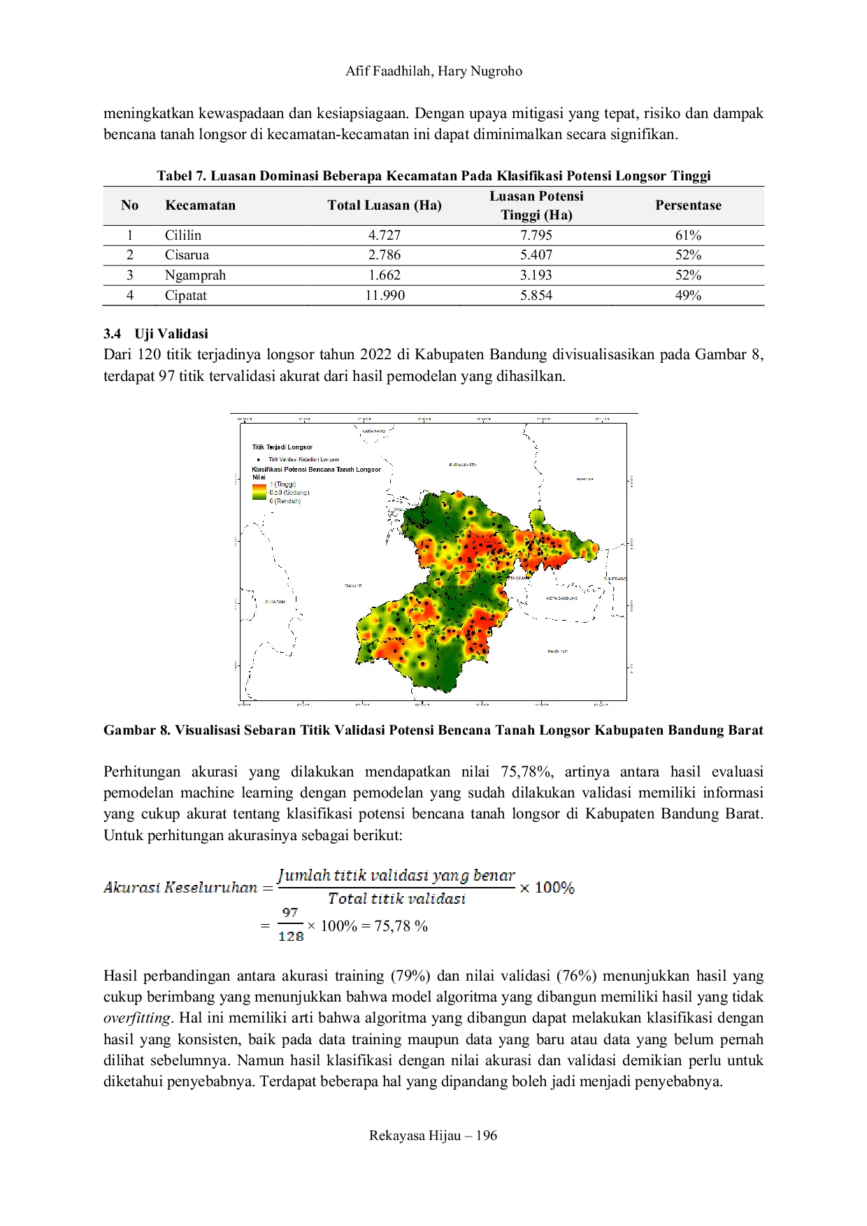
Task: Click the 'Akurasi Keseluruhan' formula
Action: pyautogui.click(x=339, y=887)
